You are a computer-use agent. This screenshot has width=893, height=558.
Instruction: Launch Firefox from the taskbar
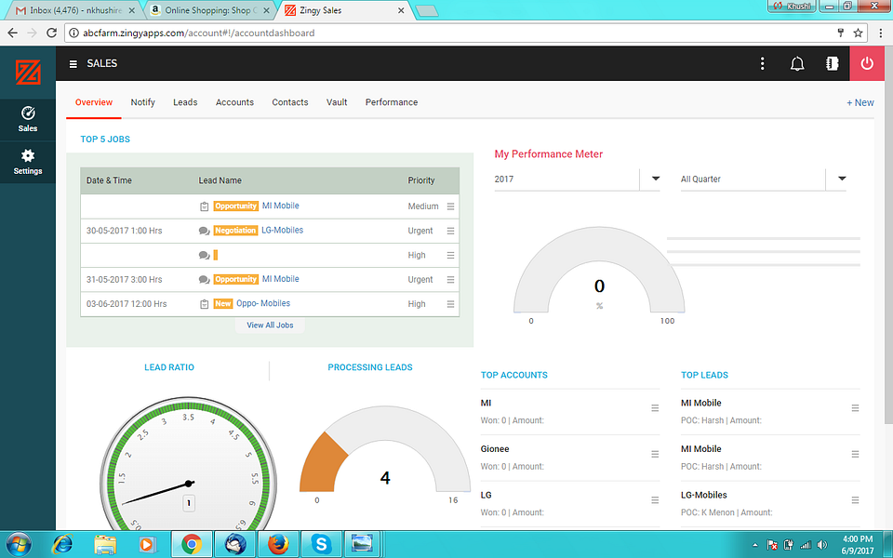(x=278, y=544)
